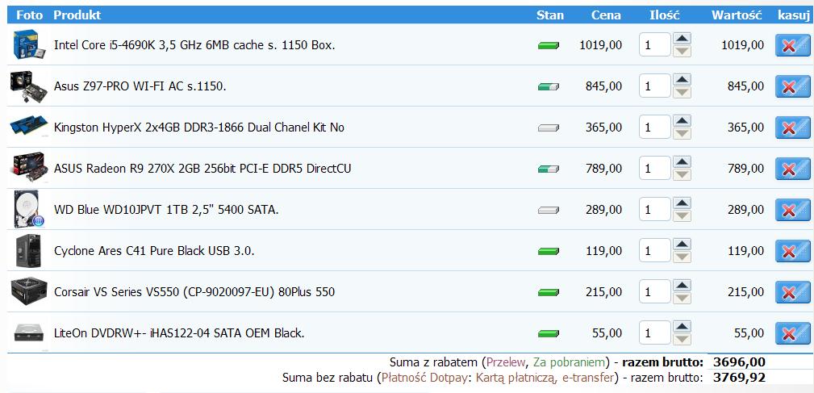
Task: Open the Za pobraniem payment link
Action: [x=569, y=362]
